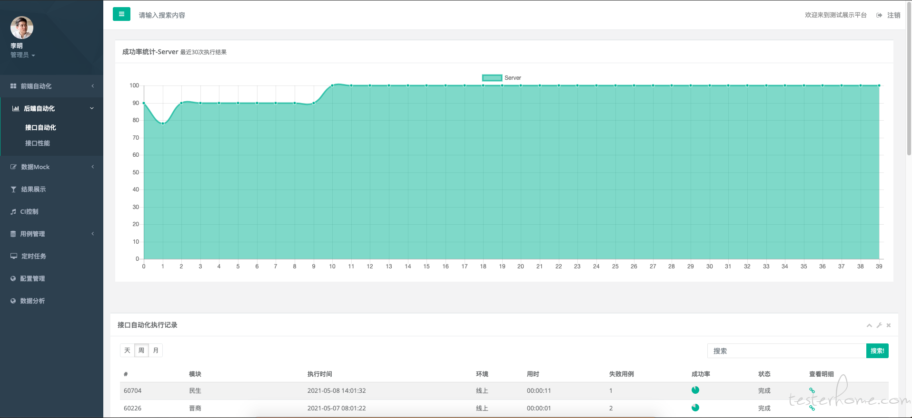This screenshot has height=418, width=912.
Task: Focus the 搜索 records search input
Action: pos(787,351)
